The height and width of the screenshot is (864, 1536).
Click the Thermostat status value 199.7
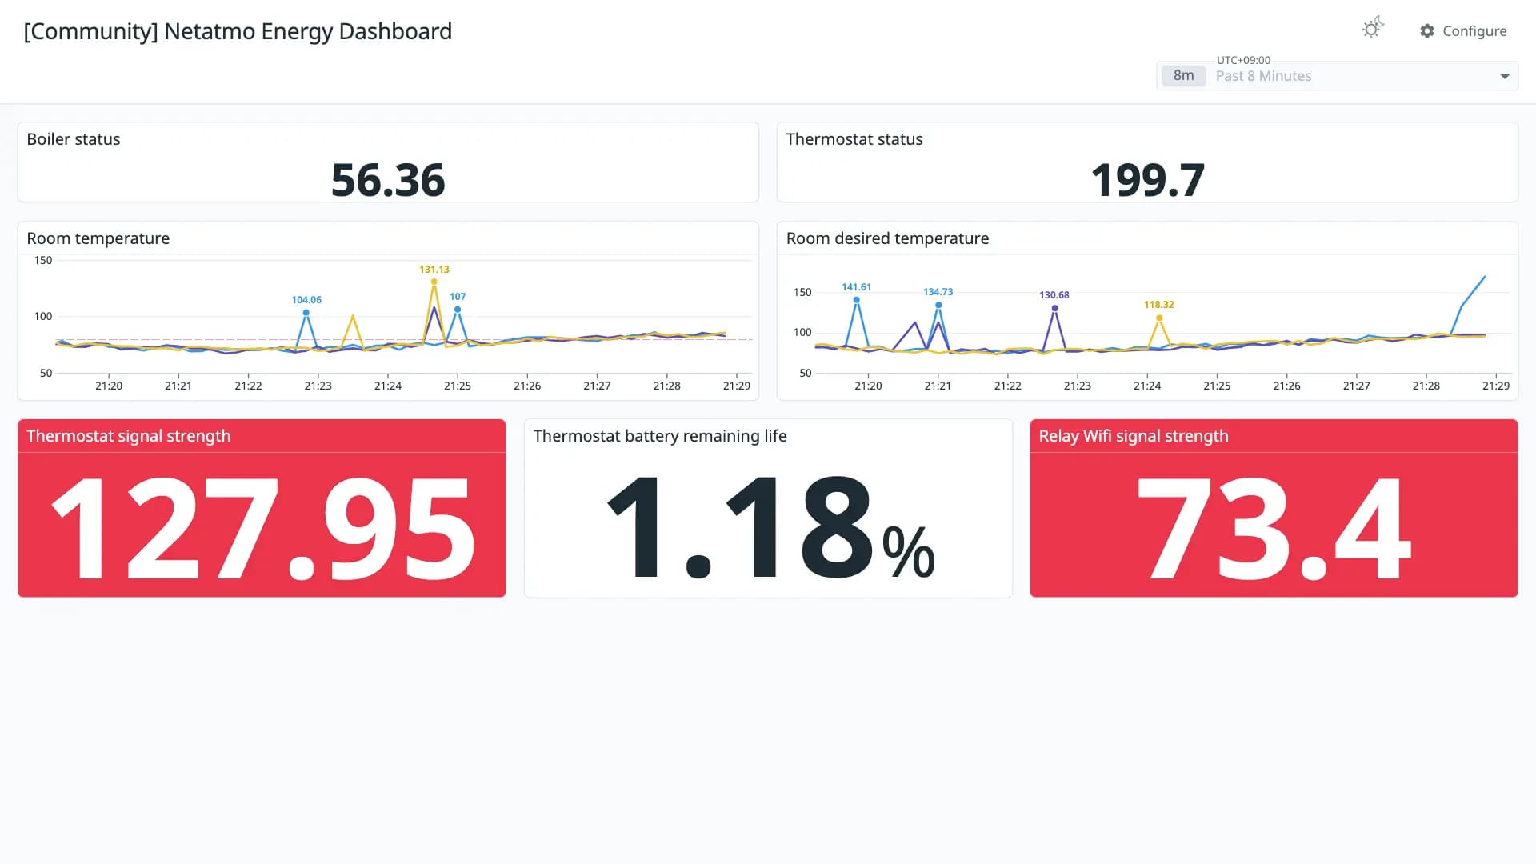click(x=1147, y=180)
